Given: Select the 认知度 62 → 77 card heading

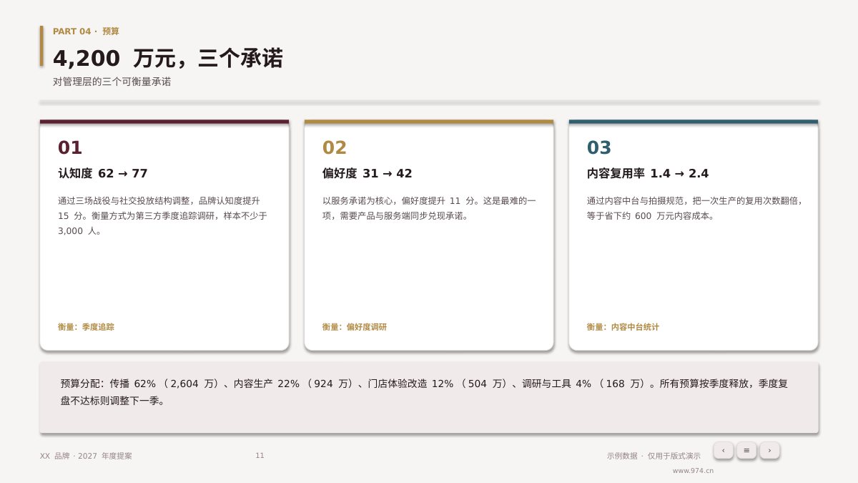Looking at the screenshot, I should (103, 173).
